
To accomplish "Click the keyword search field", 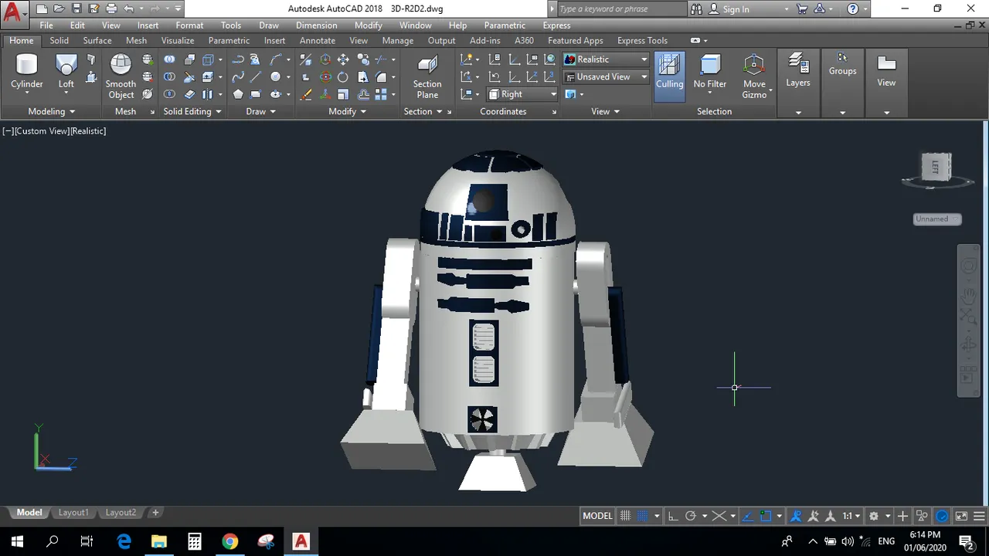I will [x=620, y=9].
